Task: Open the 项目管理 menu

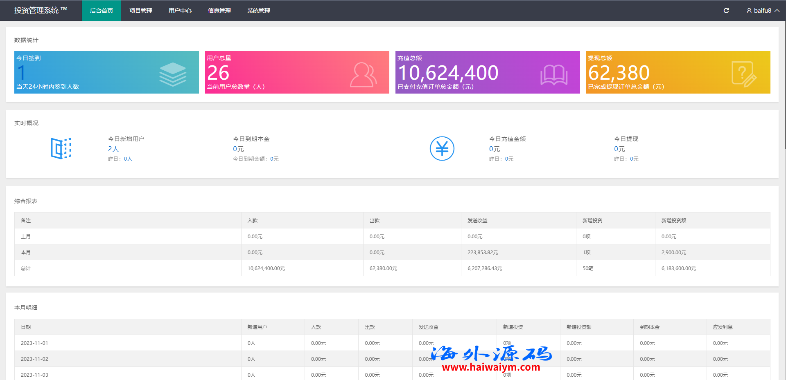Action: (x=141, y=11)
